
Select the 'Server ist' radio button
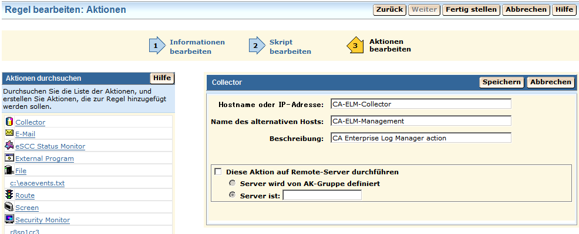point(233,195)
